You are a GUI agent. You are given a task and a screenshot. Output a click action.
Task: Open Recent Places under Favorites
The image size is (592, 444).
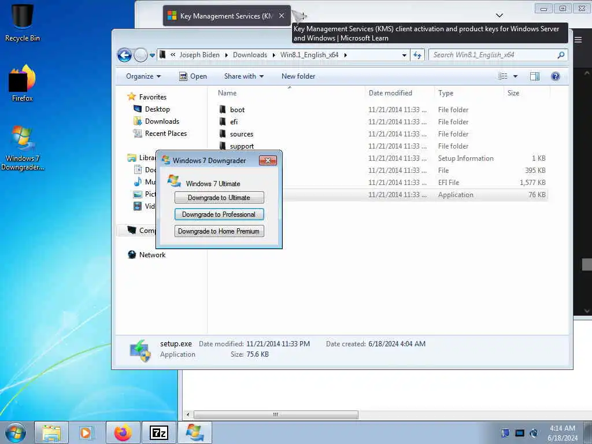(165, 134)
